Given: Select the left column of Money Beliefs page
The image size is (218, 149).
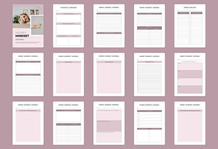Looking at the screenshot, I should pos(183,28).
